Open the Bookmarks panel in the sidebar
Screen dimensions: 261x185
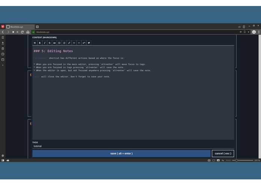coord(3,37)
